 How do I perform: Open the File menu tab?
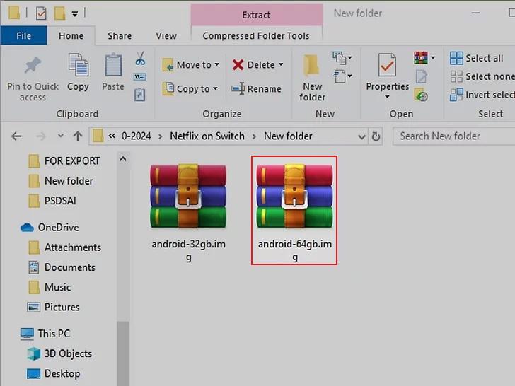[23, 35]
